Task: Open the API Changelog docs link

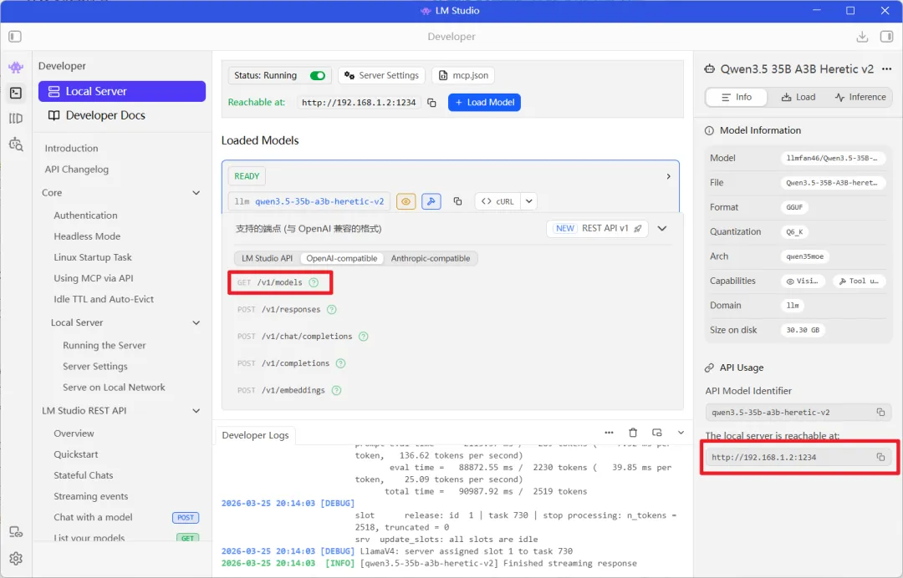Action: [x=77, y=170]
